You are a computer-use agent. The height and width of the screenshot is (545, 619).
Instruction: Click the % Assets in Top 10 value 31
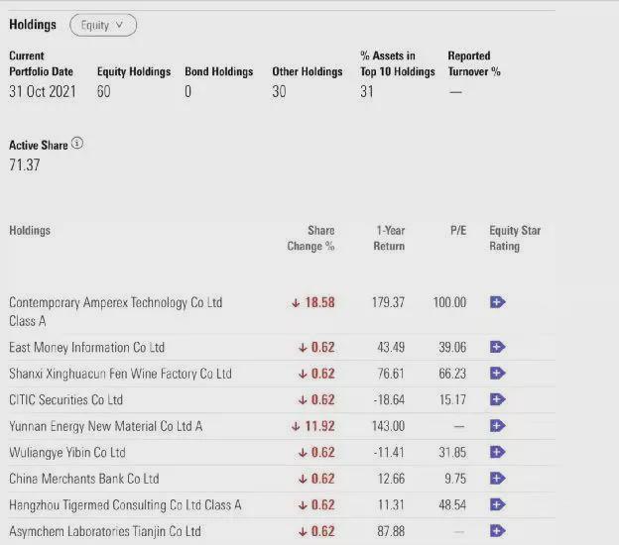(x=367, y=91)
